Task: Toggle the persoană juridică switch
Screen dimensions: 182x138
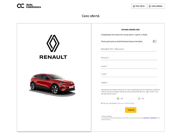Action: pyautogui.click(x=155, y=41)
